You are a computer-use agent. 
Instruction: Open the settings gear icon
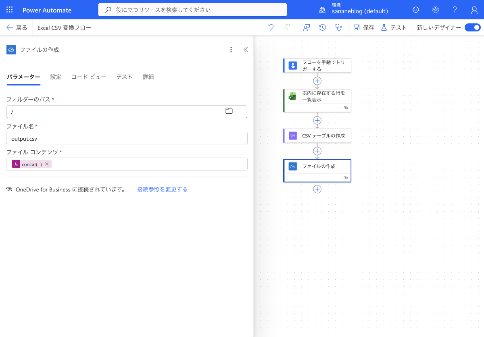click(436, 10)
